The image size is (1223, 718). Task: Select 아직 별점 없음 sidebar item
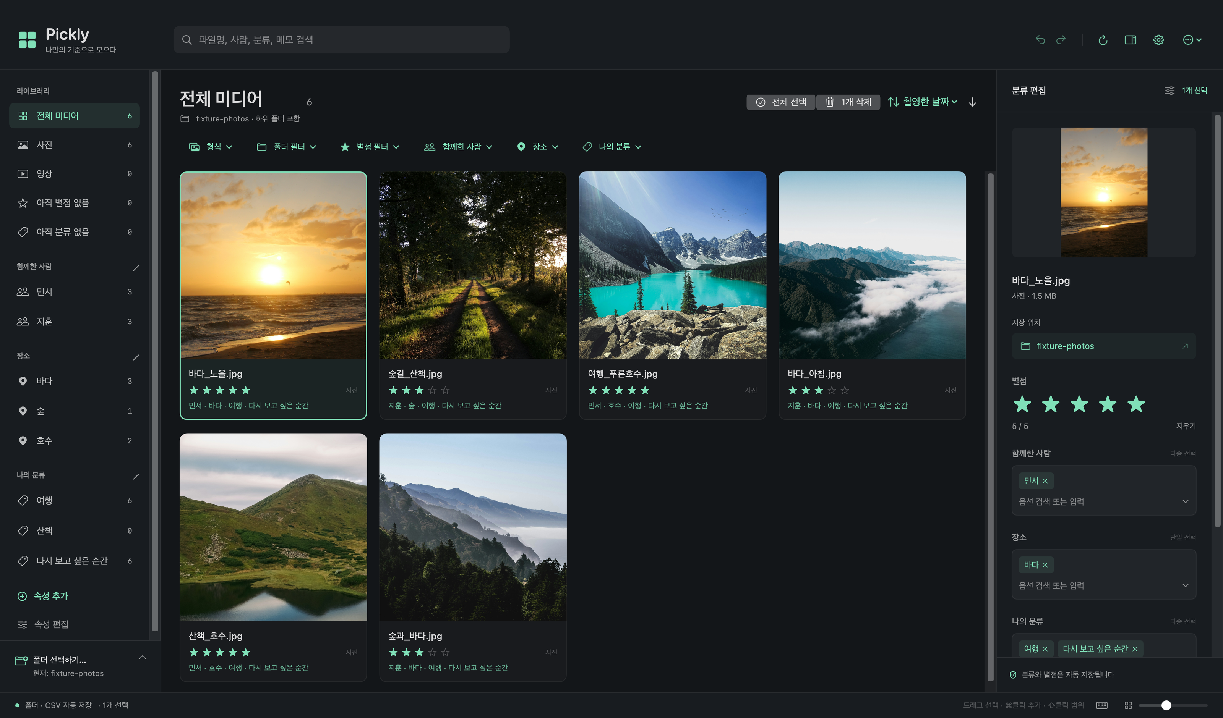click(x=74, y=203)
